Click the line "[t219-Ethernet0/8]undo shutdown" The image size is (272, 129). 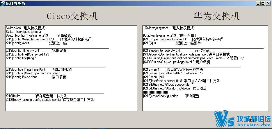pos(166,89)
